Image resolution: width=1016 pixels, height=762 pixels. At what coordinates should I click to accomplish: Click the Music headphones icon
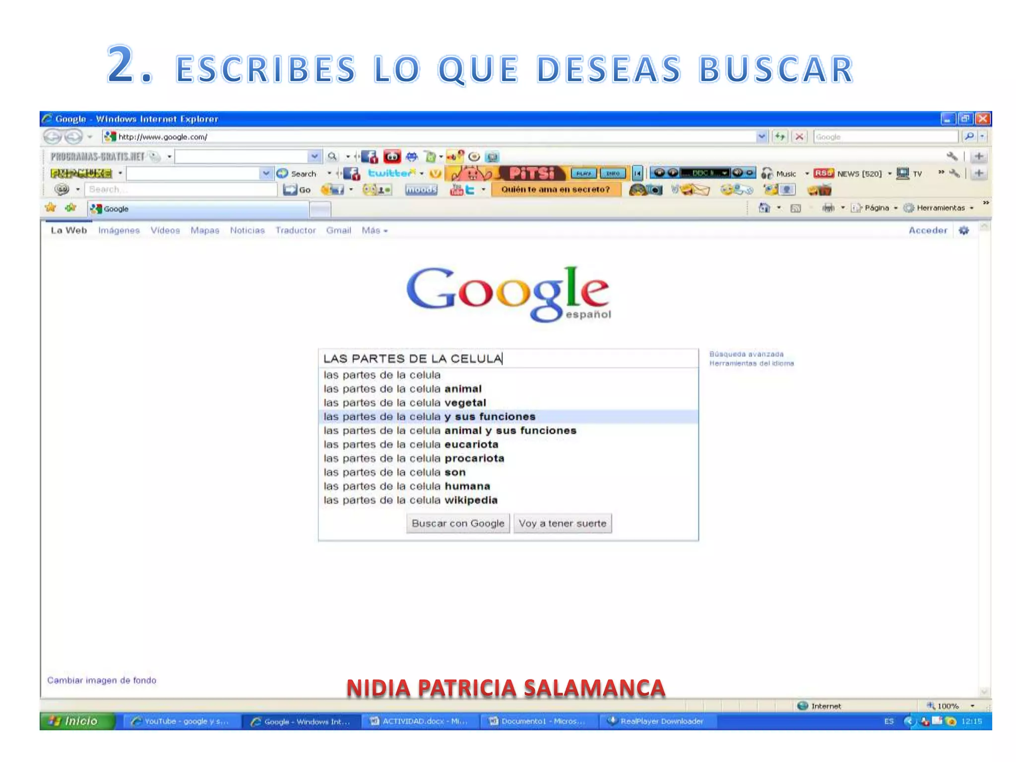click(767, 173)
